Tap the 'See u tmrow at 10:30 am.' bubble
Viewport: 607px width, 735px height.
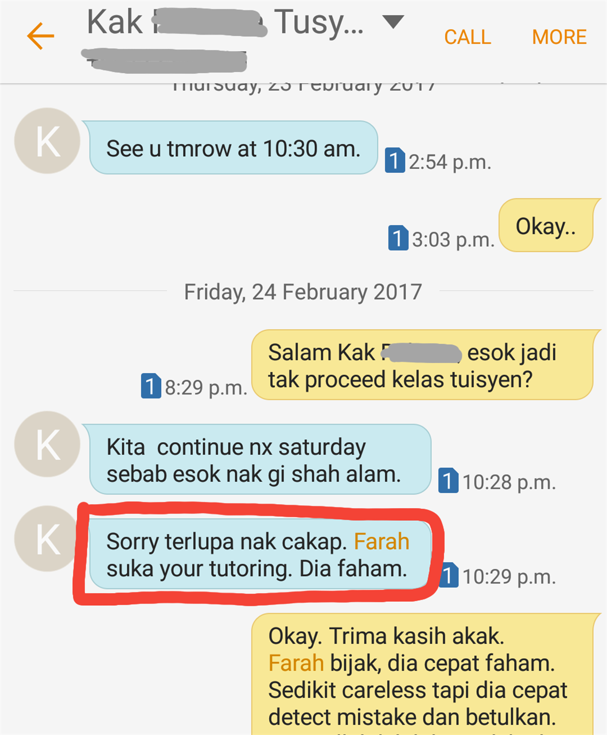click(232, 148)
